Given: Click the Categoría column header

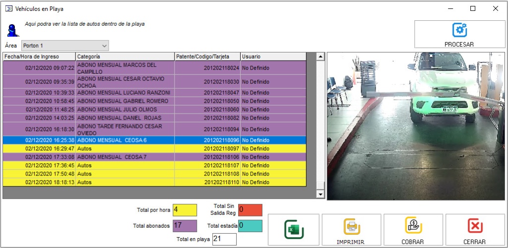Looking at the screenshot, I should click(x=125, y=57).
